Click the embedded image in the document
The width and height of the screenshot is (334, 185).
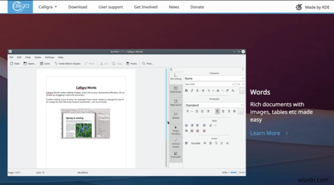pos(86,124)
